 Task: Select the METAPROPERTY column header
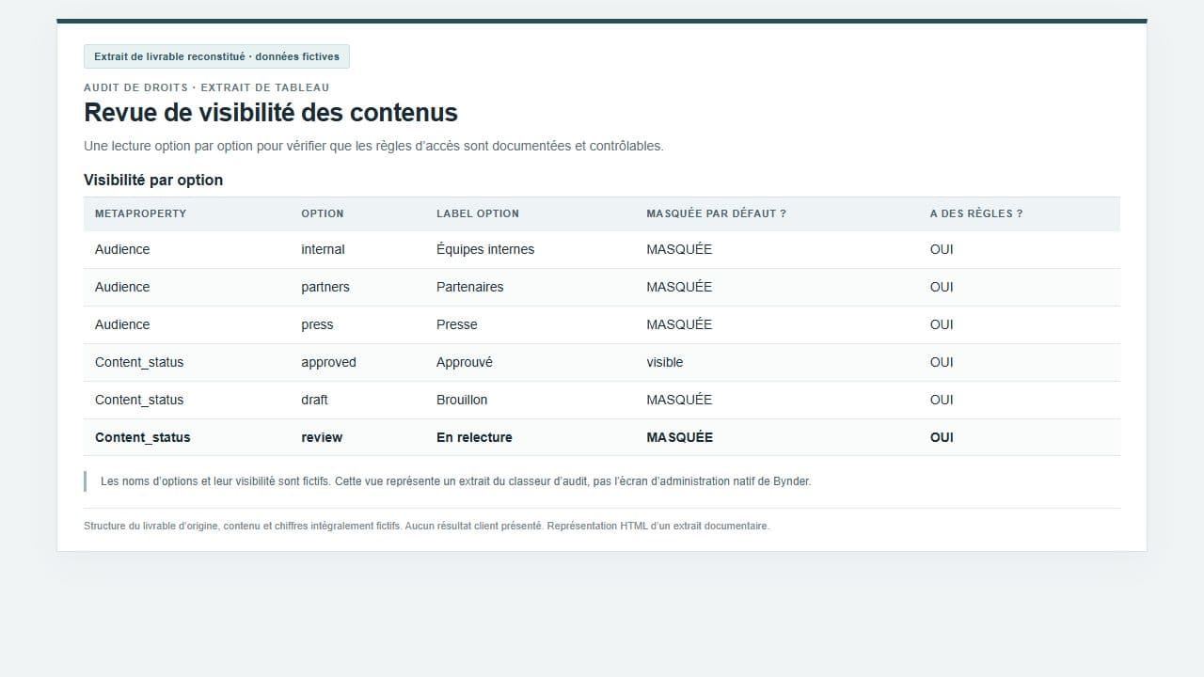click(x=141, y=213)
